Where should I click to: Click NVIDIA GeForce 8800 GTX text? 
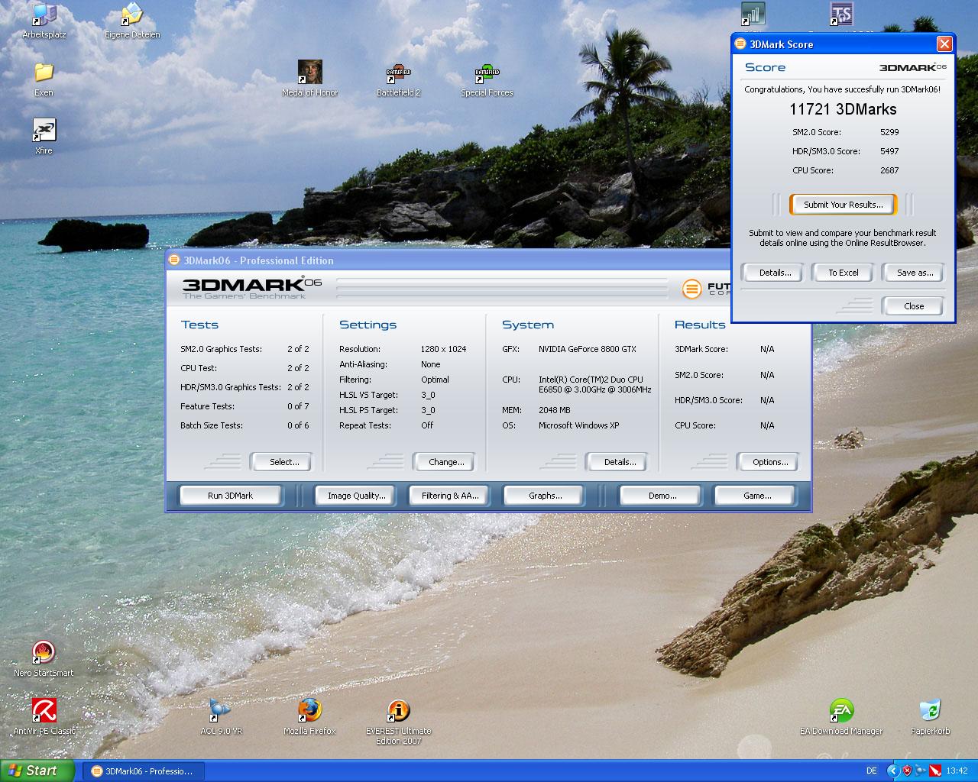click(x=587, y=349)
